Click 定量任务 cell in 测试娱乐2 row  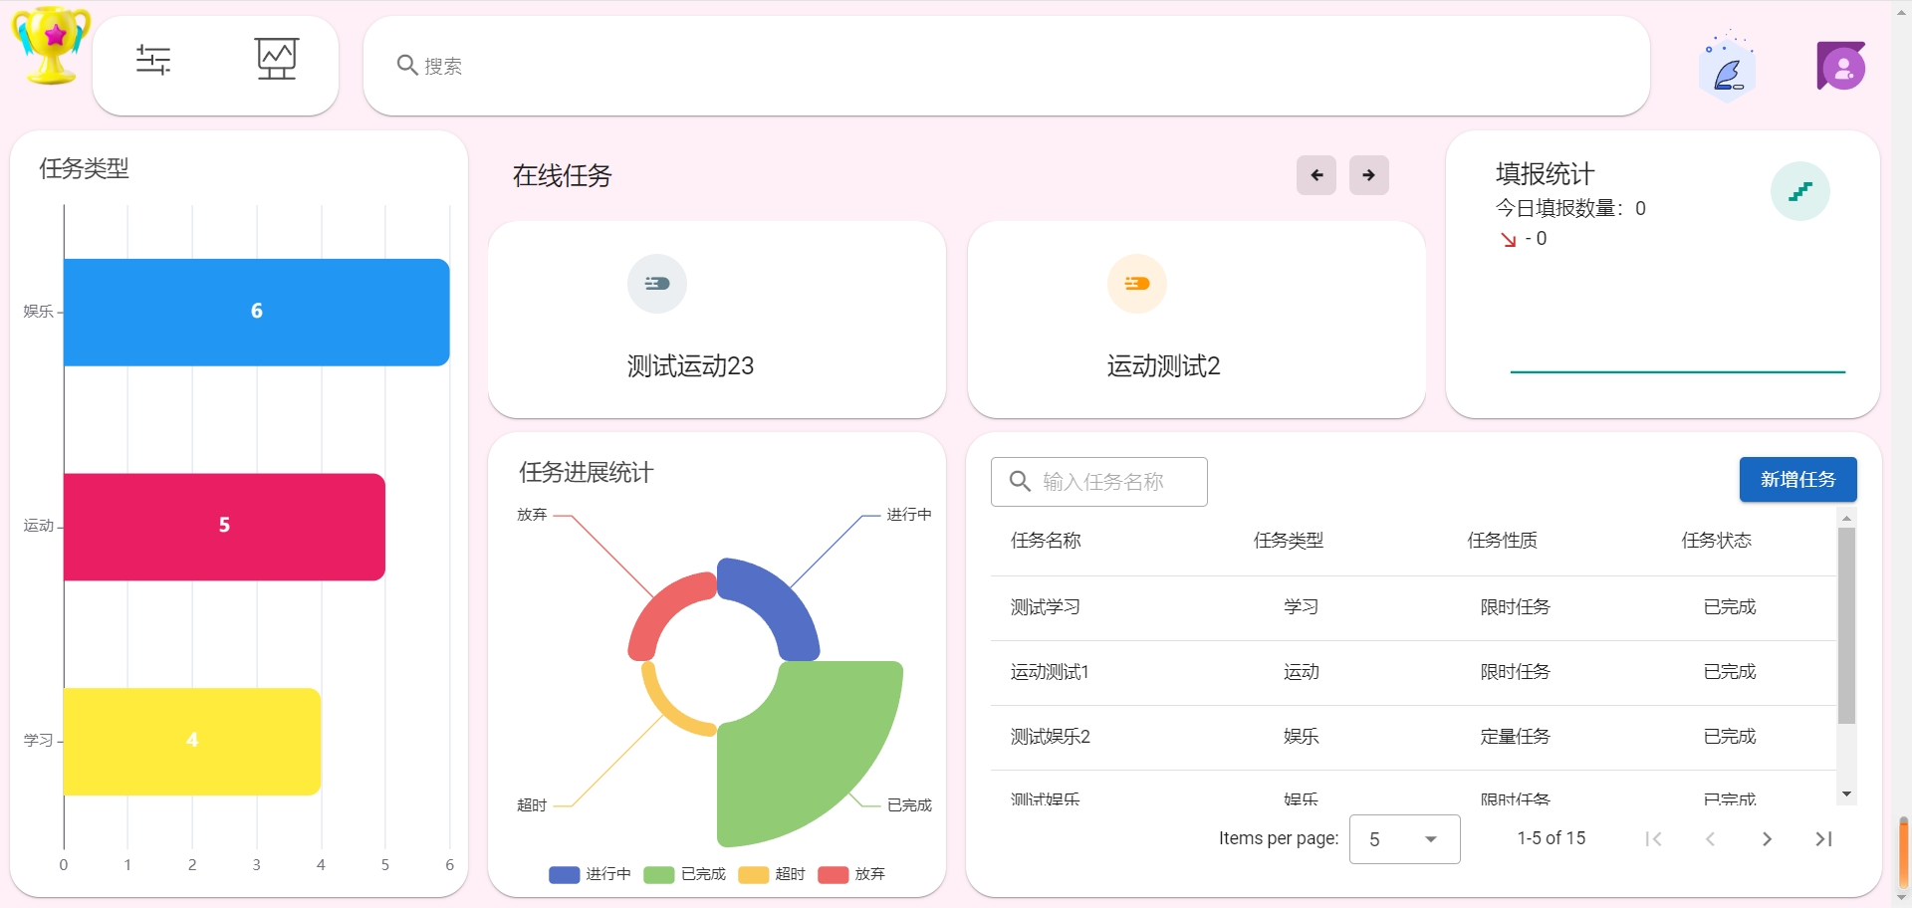1515,737
